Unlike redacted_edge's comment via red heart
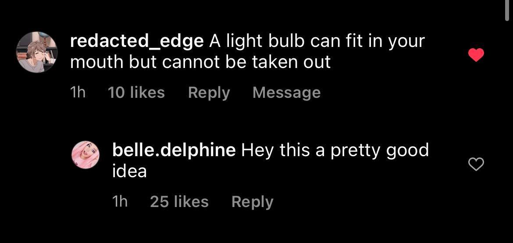Screen dimensions: 513x243 [x=476, y=55]
